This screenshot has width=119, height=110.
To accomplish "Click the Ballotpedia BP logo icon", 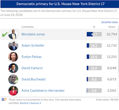I will [4, 100].
